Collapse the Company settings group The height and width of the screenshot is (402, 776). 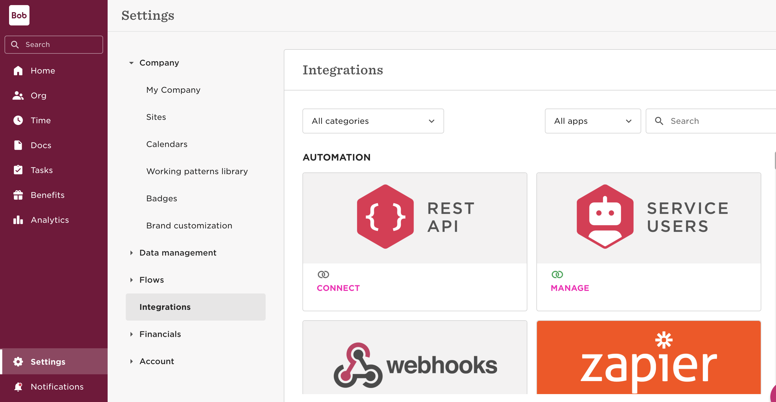point(131,63)
